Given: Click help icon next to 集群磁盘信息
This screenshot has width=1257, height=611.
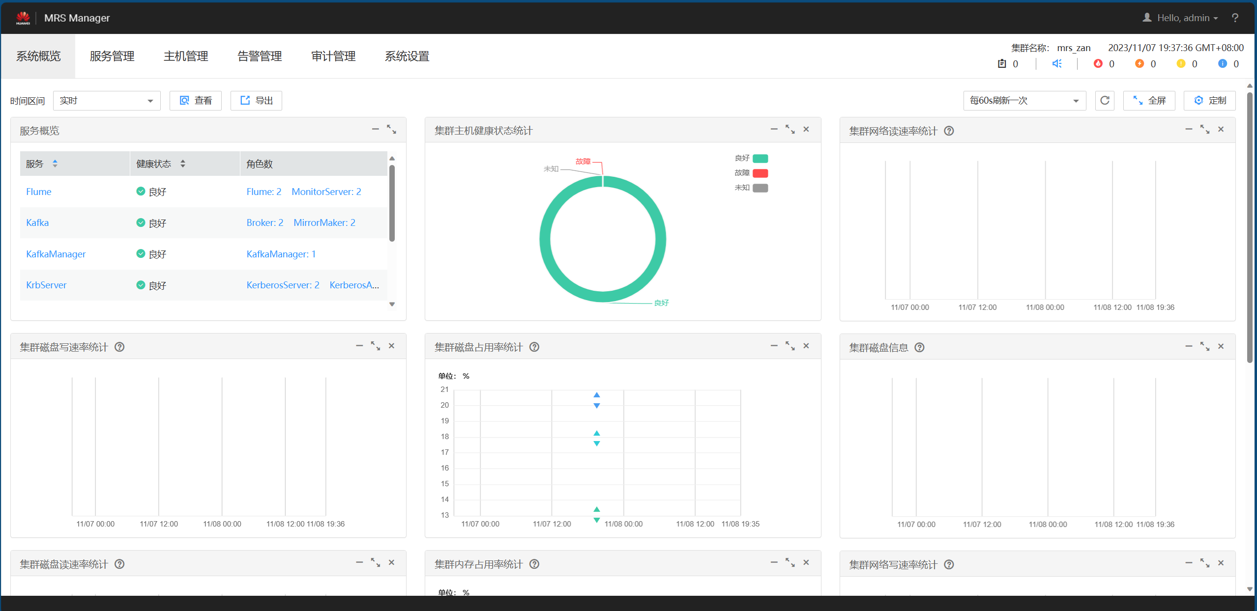Looking at the screenshot, I should (919, 348).
